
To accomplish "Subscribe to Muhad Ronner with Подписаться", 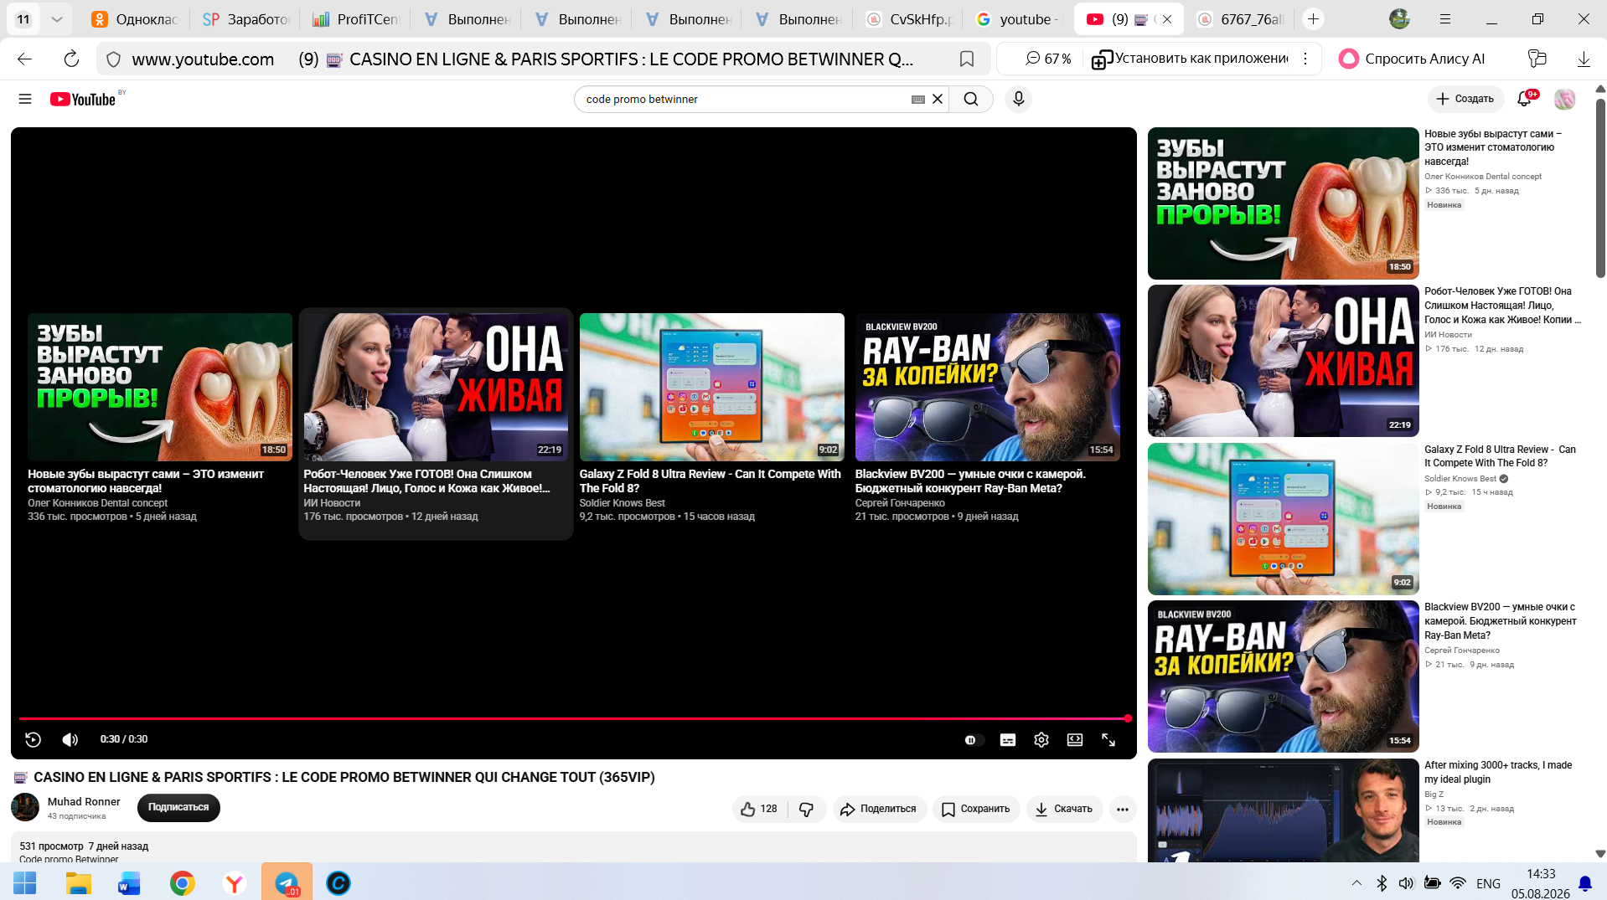I will 178,808.
